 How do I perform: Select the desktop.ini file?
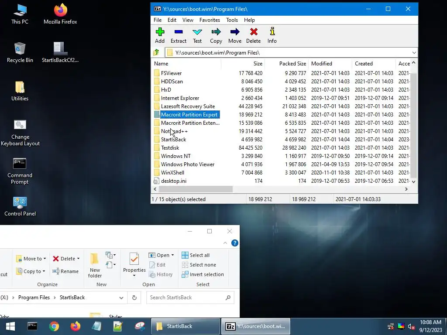[174, 181]
